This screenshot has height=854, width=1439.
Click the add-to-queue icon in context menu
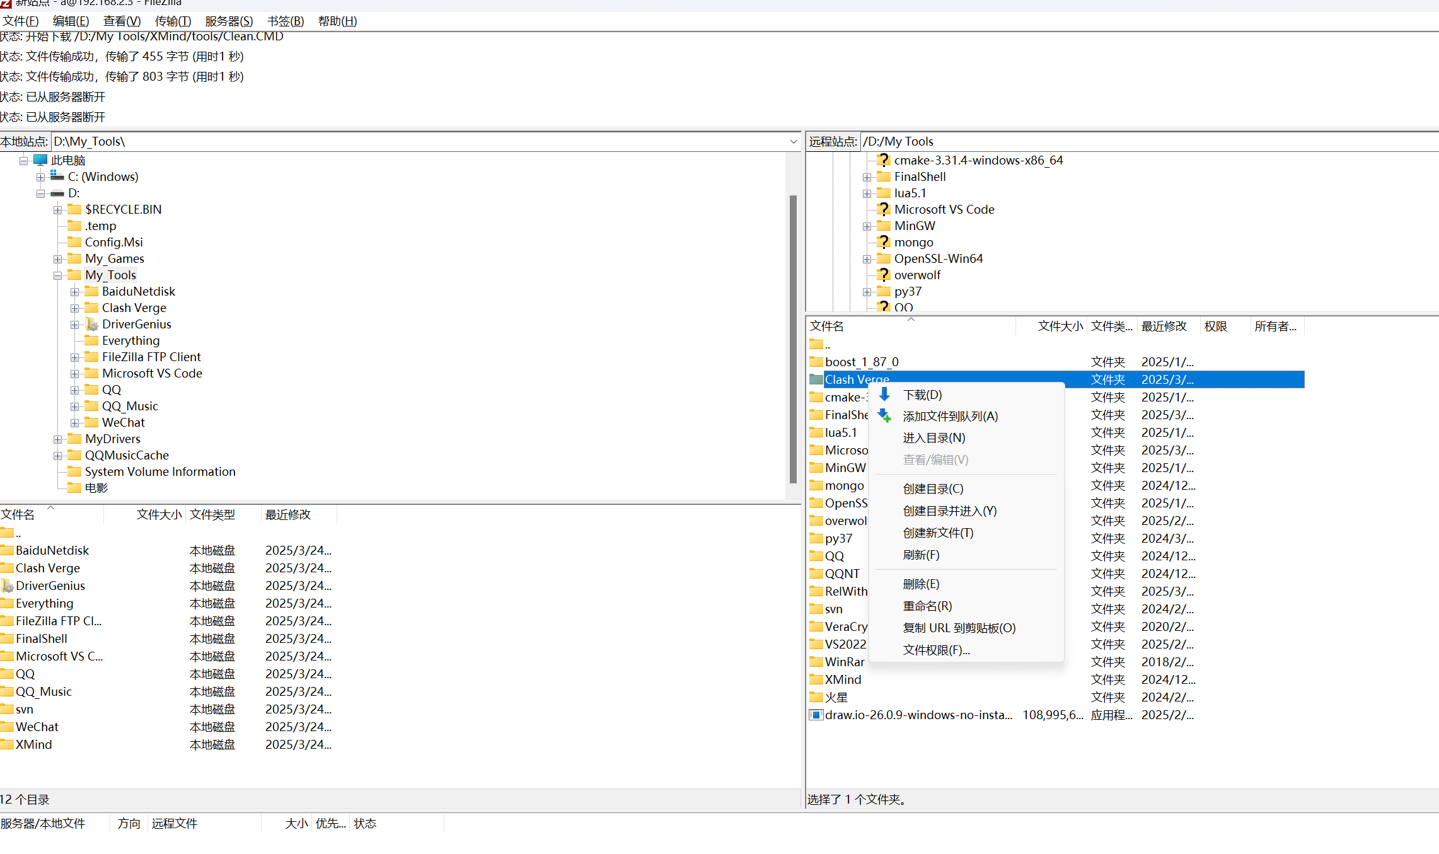pyautogui.click(x=884, y=416)
